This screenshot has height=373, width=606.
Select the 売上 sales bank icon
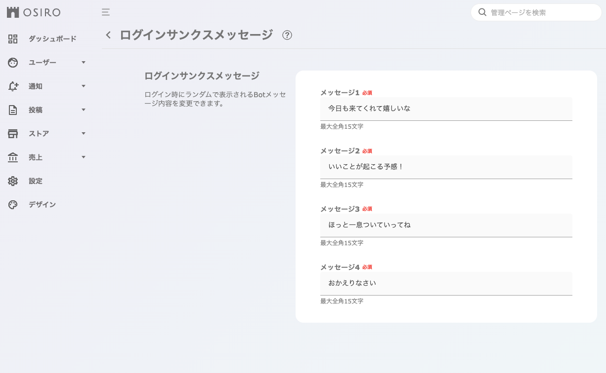point(13,157)
